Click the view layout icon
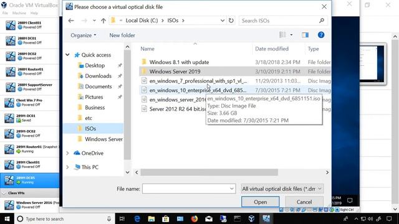The image size is (399, 224). click(282, 35)
